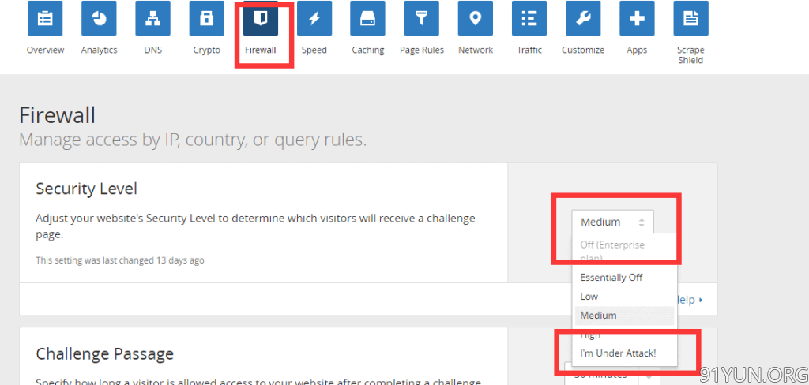Open the DNS network icon

tap(152, 18)
